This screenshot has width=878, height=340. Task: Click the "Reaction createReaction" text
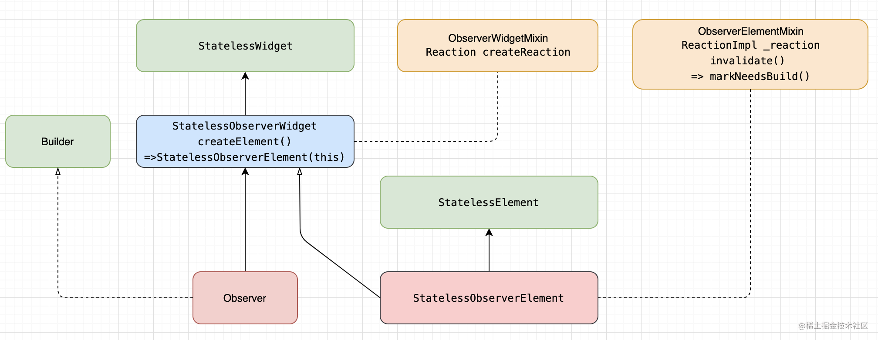click(x=498, y=52)
